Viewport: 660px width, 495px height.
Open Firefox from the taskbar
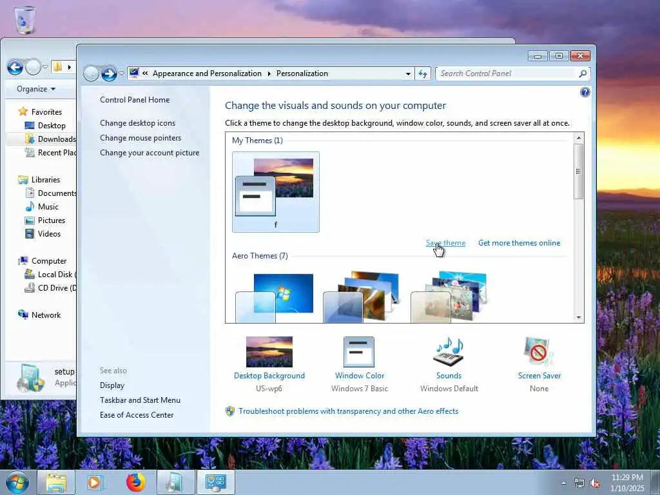tap(135, 482)
